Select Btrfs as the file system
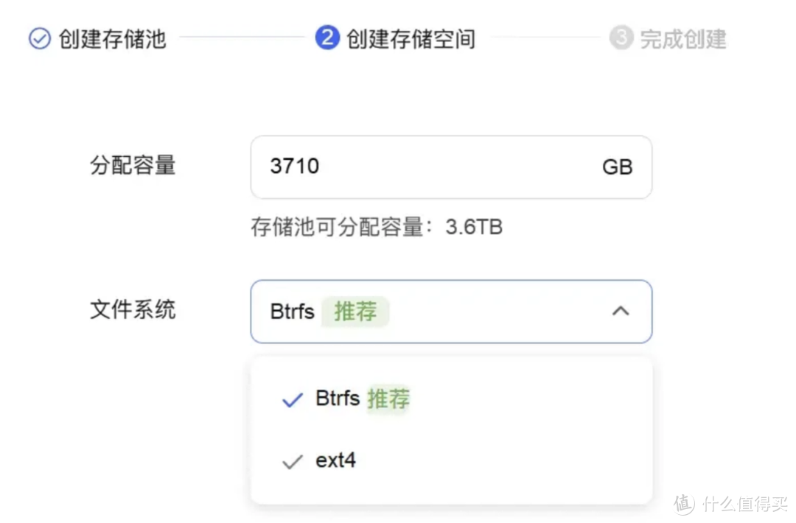The image size is (796, 523). (x=336, y=399)
